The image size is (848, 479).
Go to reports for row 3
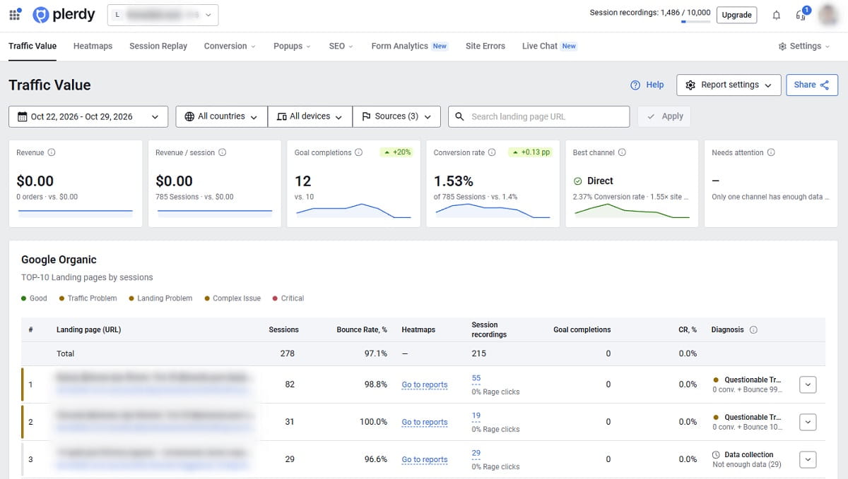(x=425, y=460)
